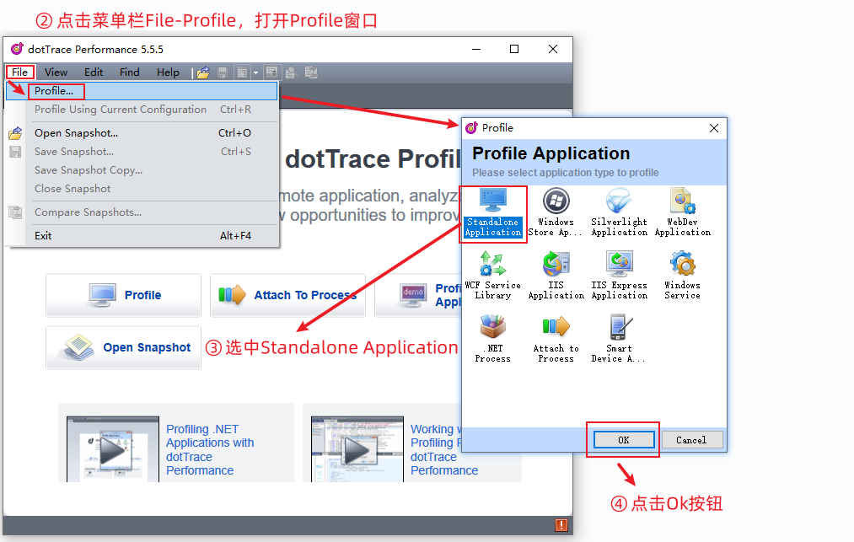
Task: Select Open Snapshot... menu entry
Action: 142,133
